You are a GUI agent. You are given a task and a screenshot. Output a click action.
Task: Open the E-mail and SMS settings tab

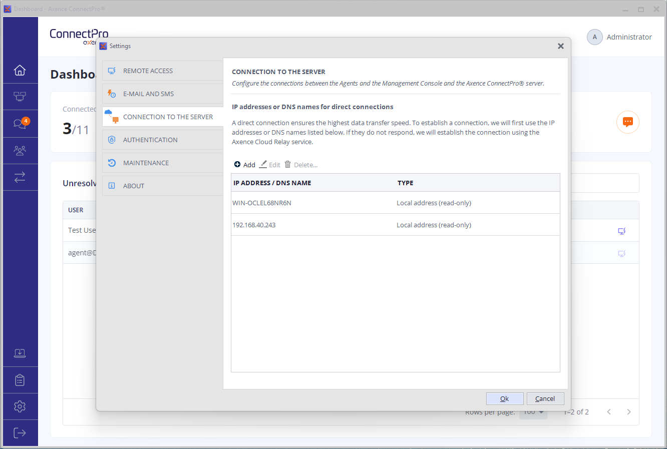163,94
